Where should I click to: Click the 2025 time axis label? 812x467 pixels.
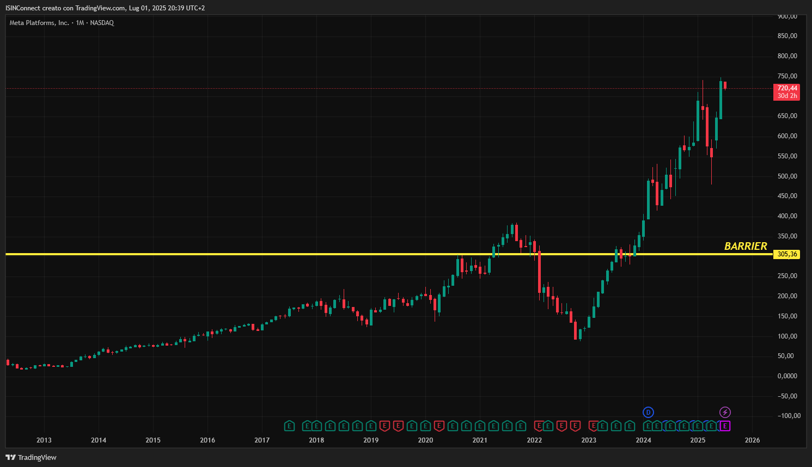698,440
